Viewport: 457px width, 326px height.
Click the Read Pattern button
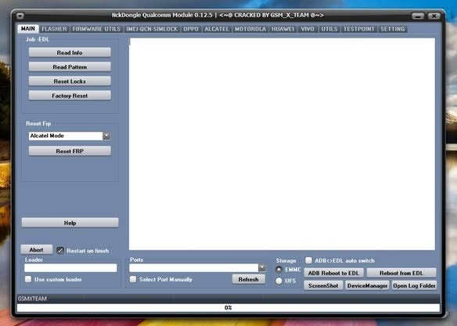pyautogui.click(x=70, y=66)
